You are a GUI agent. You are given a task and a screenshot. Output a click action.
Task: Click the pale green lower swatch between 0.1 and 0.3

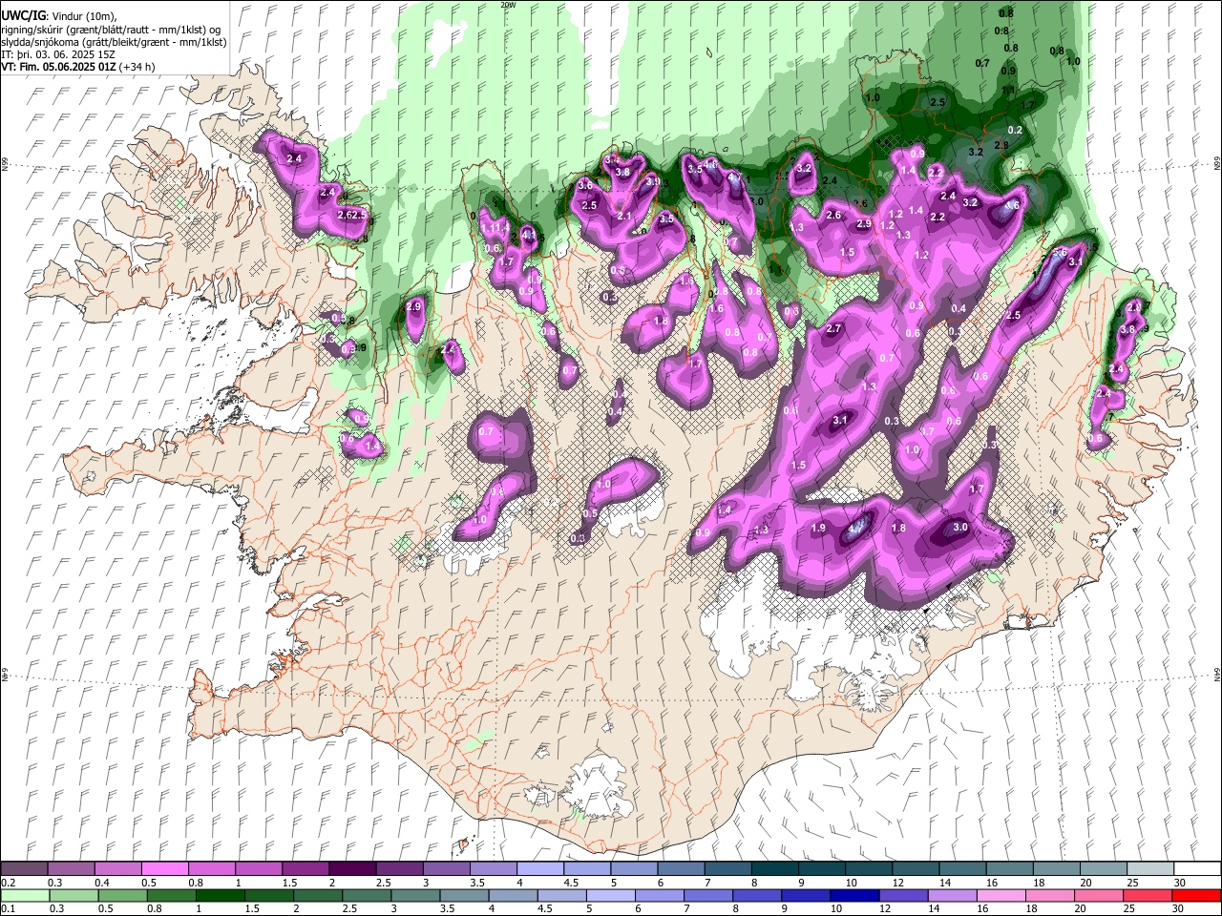point(24,895)
